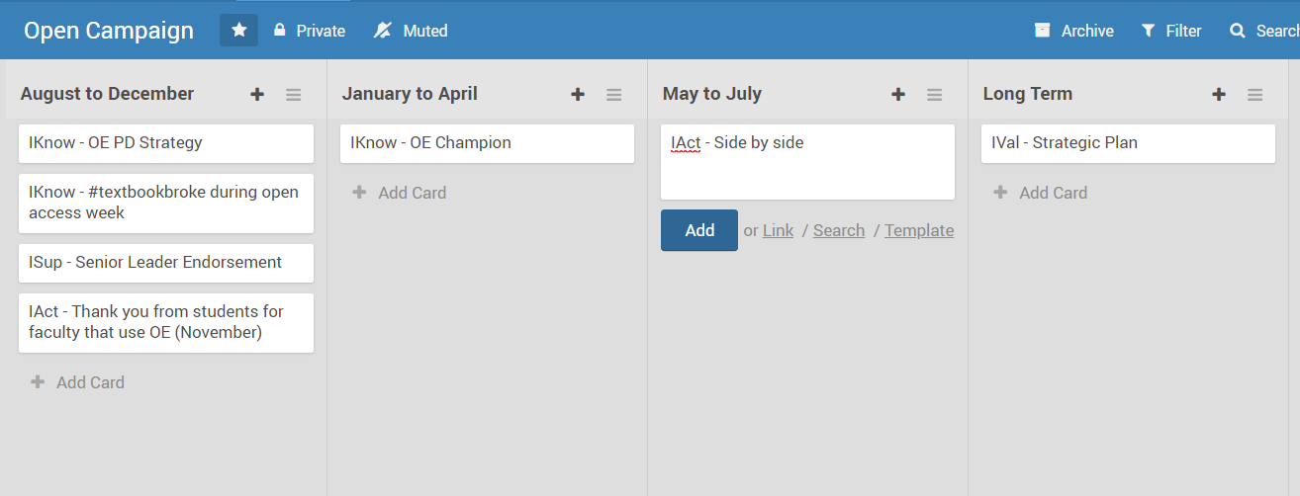The image size is (1300, 496).
Task: Toggle the Muted notifications setting
Action: coord(411,31)
